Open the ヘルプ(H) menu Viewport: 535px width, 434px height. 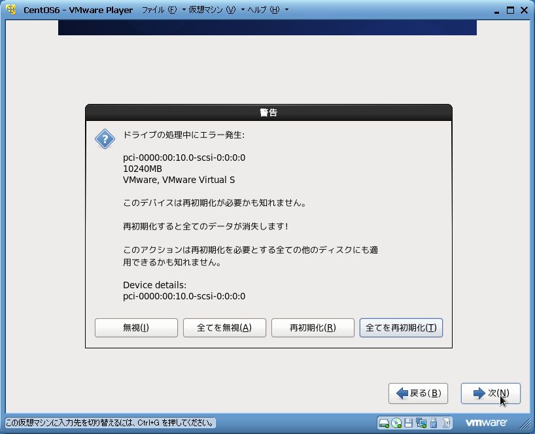point(264,10)
